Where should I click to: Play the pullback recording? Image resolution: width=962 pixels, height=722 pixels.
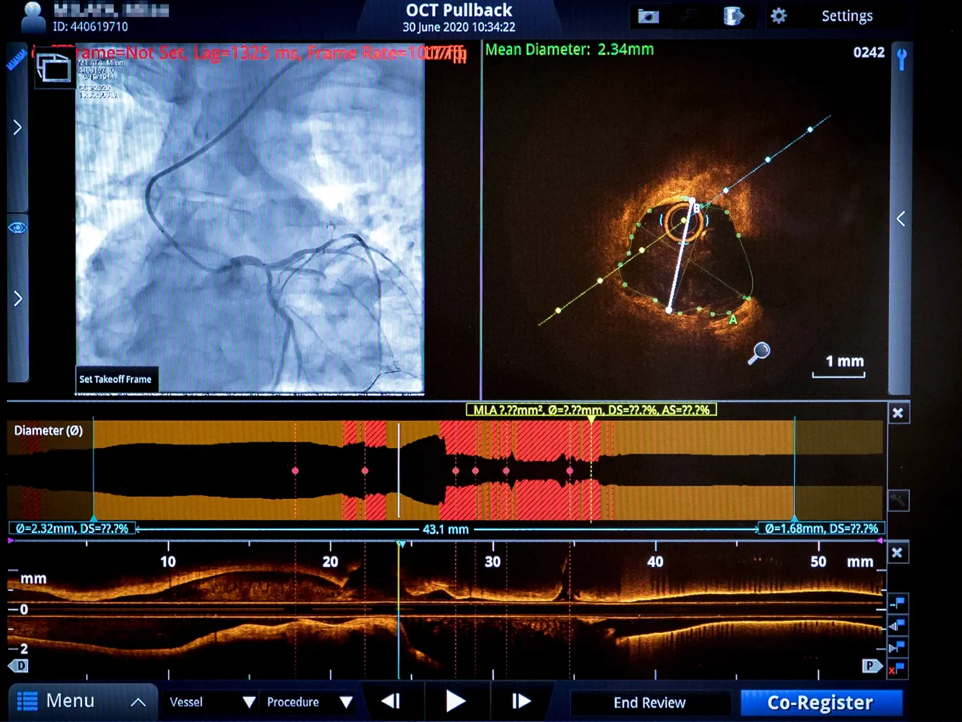456,701
